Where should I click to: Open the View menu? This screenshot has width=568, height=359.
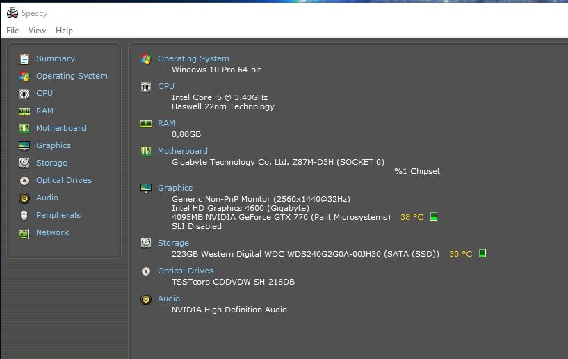pyautogui.click(x=37, y=31)
